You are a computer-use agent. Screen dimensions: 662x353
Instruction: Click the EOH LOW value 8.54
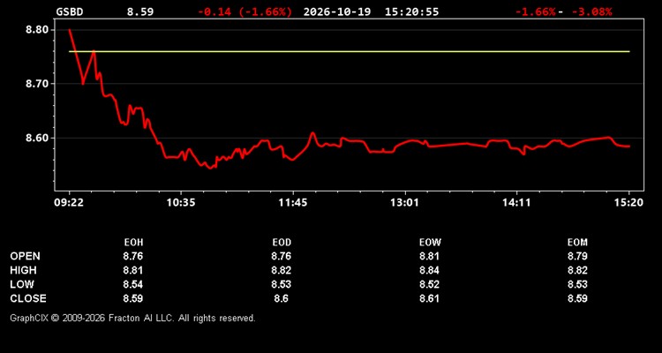133,284
